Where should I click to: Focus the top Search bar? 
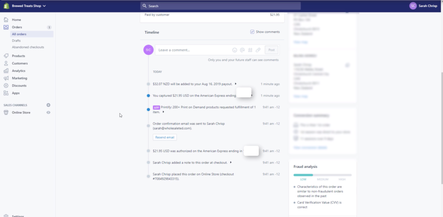(x=220, y=6)
